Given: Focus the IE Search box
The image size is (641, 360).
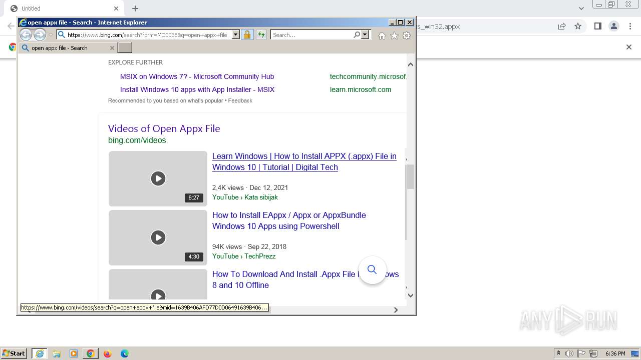Looking at the screenshot, I should (311, 35).
